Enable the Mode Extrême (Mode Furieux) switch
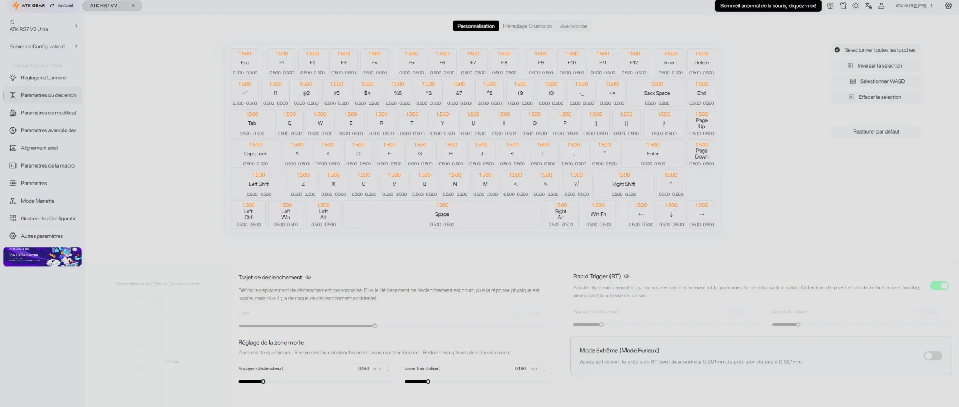Viewport: 959px width, 407px height. pos(933,355)
